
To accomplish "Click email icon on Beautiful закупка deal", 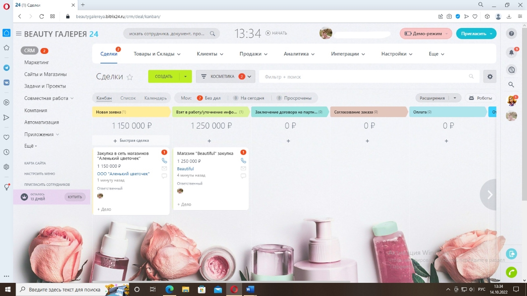I will [243, 169].
